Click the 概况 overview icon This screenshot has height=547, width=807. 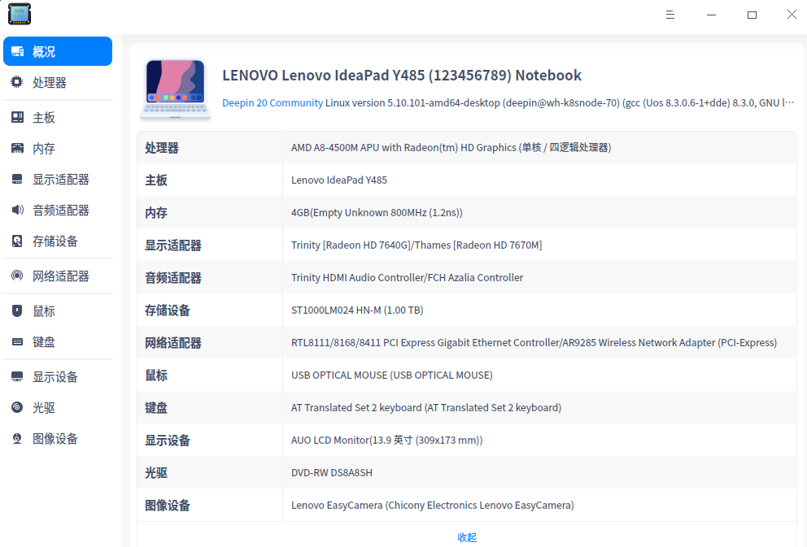pyautogui.click(x=18, y=51)
